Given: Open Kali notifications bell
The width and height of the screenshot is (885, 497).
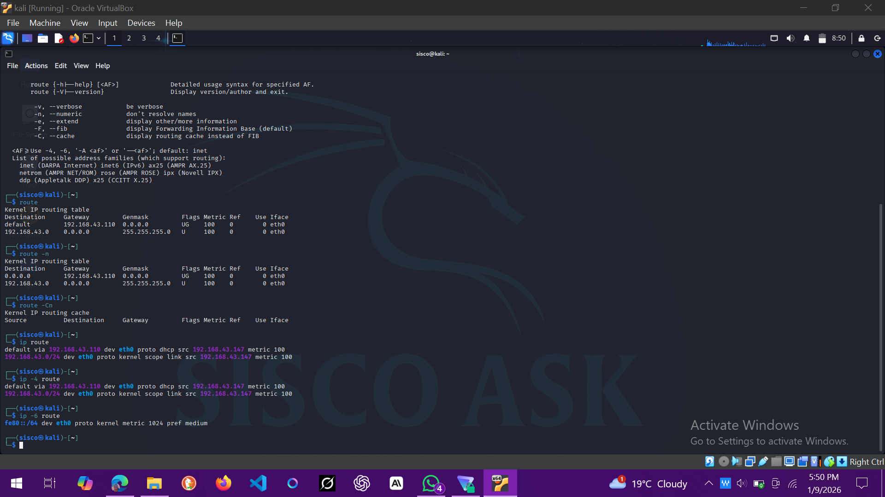Looking at the screenshot, I should [x=807, y=38].
